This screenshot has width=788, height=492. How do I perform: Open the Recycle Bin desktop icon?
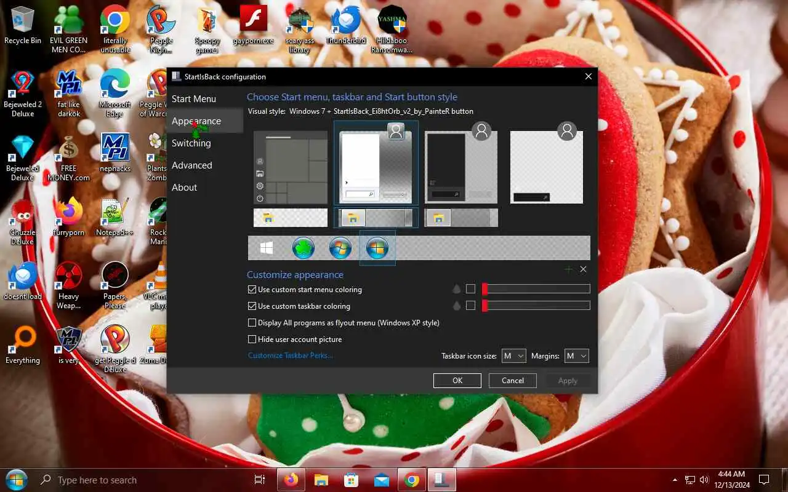click(x=23, y=25)
